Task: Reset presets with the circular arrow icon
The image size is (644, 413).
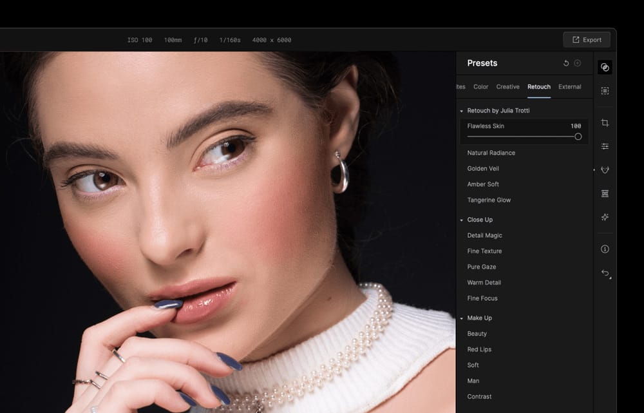Action: pos(565,63)
